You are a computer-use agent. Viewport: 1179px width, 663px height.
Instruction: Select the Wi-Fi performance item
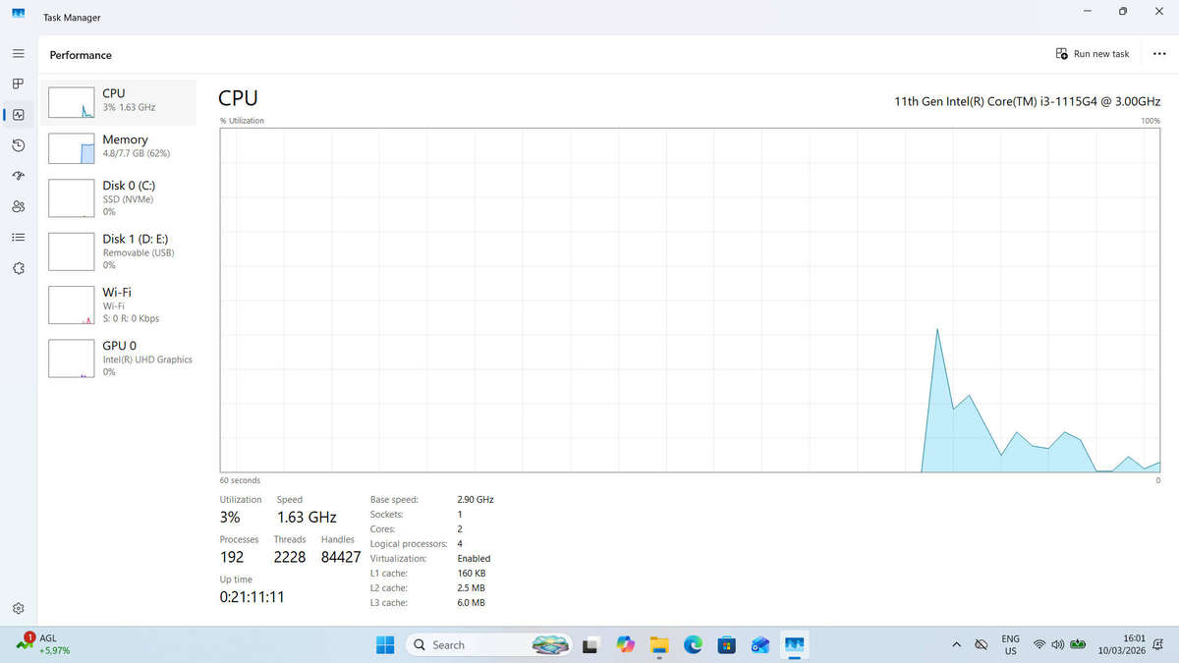coord(119,304)
